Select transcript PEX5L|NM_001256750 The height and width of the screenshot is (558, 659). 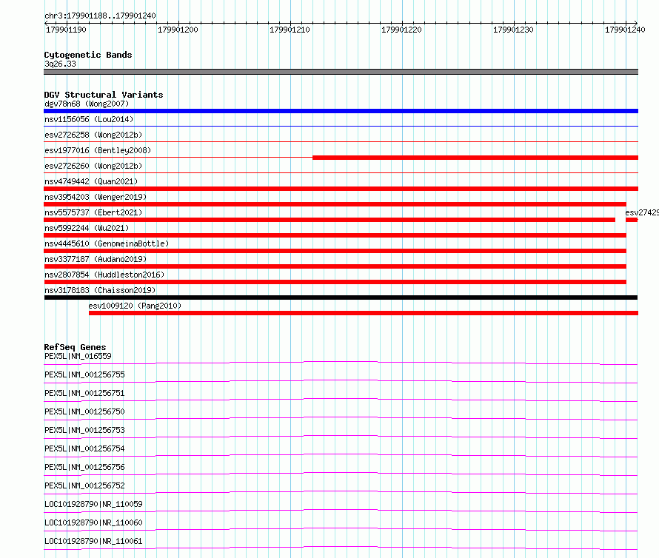pyautogui.click(x=84, y=411)
